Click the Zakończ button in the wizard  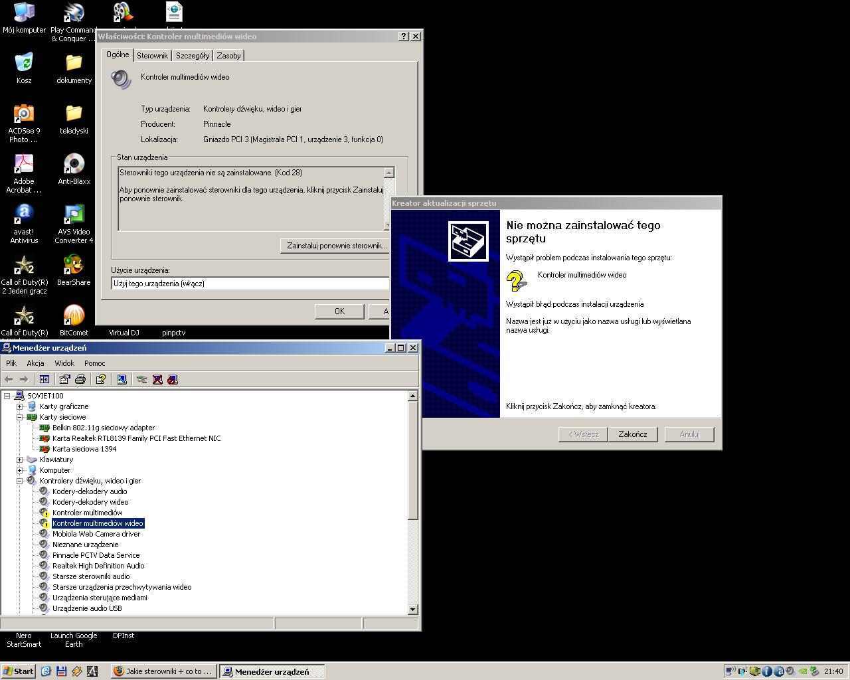[x=632, y=434]
